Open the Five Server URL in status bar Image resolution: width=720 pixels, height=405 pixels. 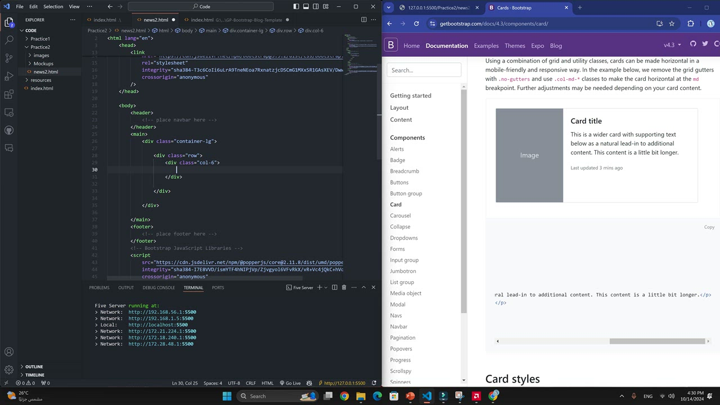pyautogui.click(x=341, y=383)
